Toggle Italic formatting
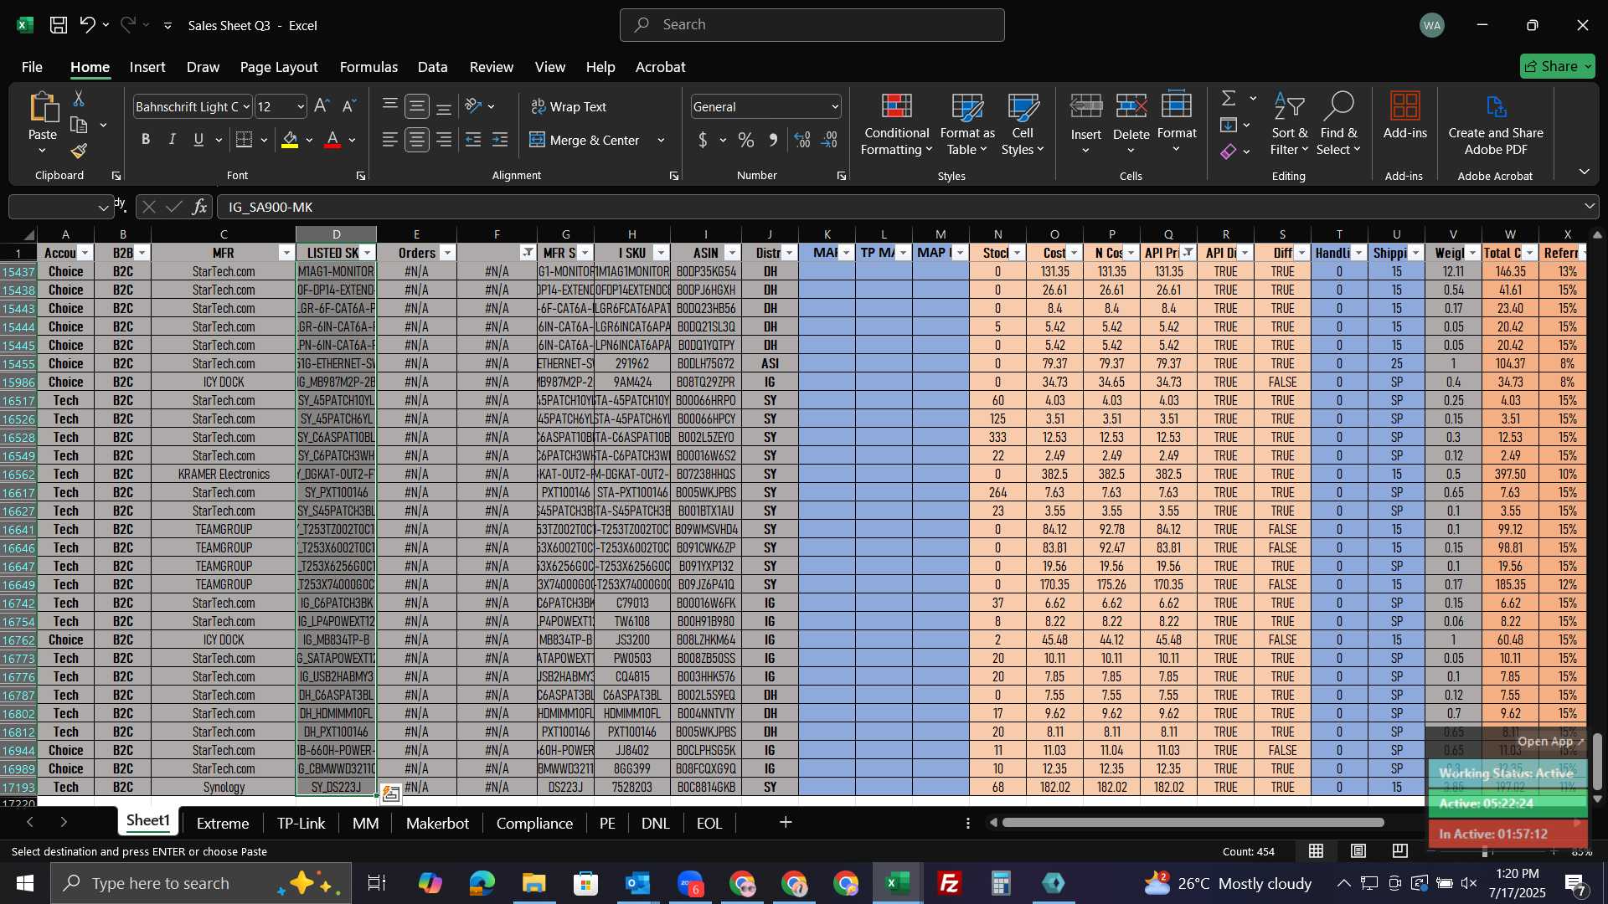The height and width of the screenshot is (904, 1608). click(x=173, y=140)
